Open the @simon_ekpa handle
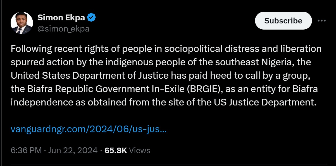The height and width of the screenshot is (166, 336). (63, 28)
